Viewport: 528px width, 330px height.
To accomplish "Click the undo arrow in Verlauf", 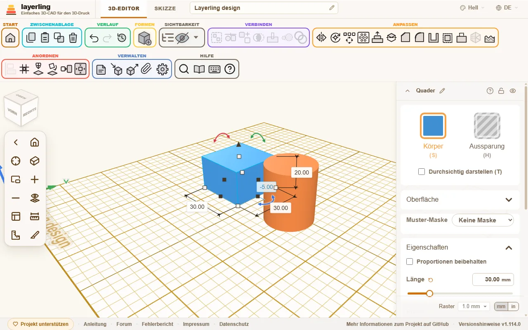I will [94, 38].
